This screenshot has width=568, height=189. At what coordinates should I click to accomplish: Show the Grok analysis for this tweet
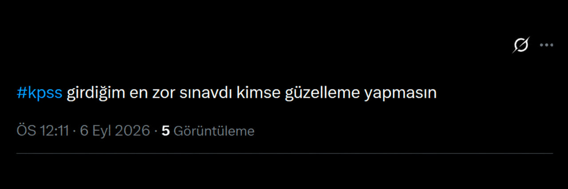coord(521,45)
